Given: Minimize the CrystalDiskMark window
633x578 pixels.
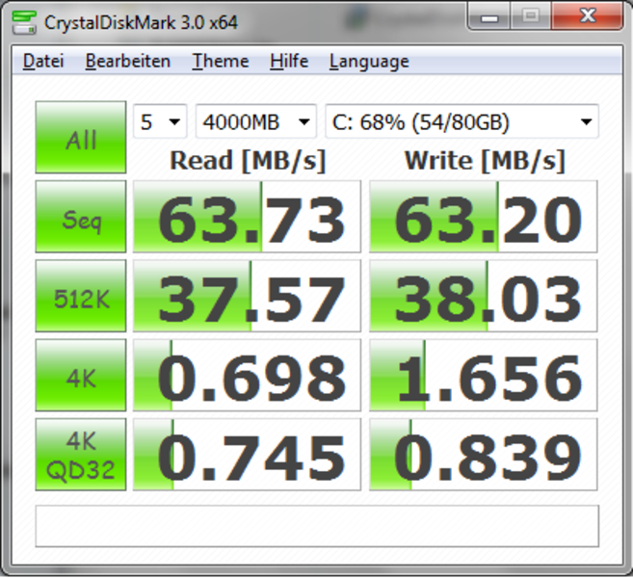Looking at the screenshot, I should click(x=489, y=17).
